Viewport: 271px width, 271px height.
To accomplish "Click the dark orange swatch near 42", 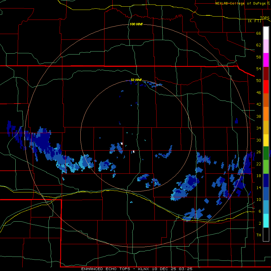I will (266, 100).
